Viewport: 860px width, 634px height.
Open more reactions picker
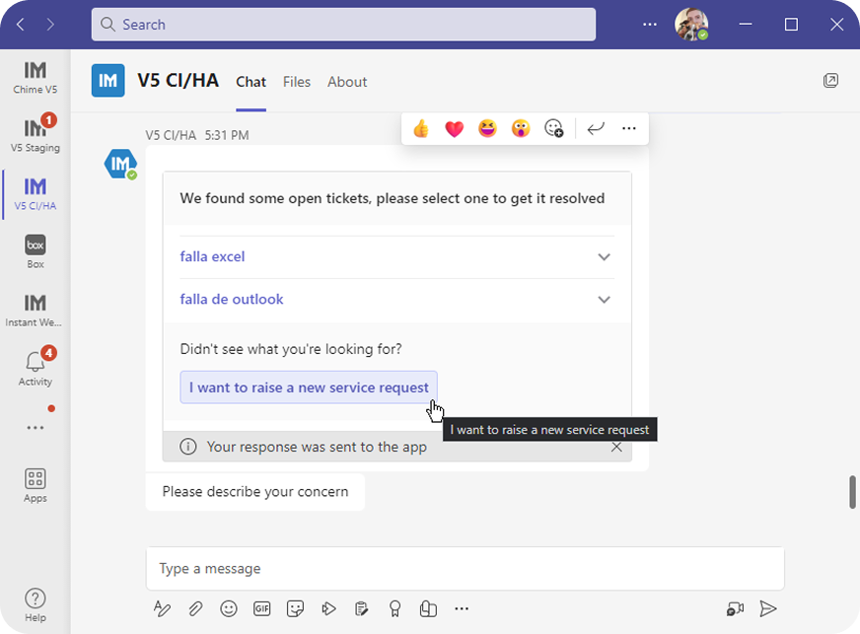tap(554, 129)
